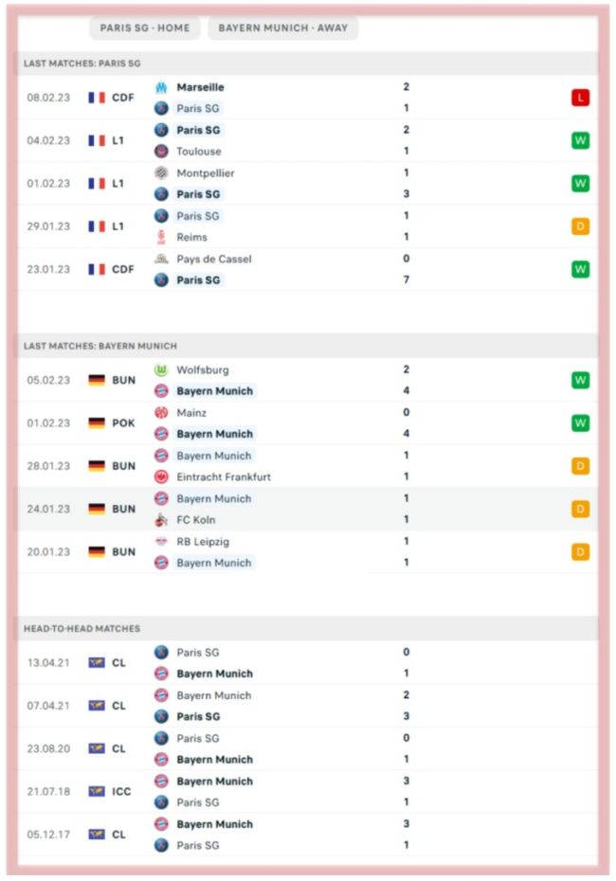Click the orange D badge for Reims match
Image resolution: width=616 pixels, height=881 pixels.
(x=581, y=226)
